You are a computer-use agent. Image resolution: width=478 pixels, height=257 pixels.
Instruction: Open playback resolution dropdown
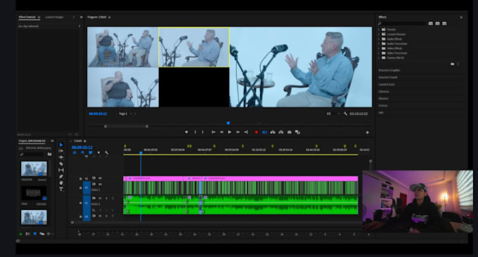click(x=333, y=114)
